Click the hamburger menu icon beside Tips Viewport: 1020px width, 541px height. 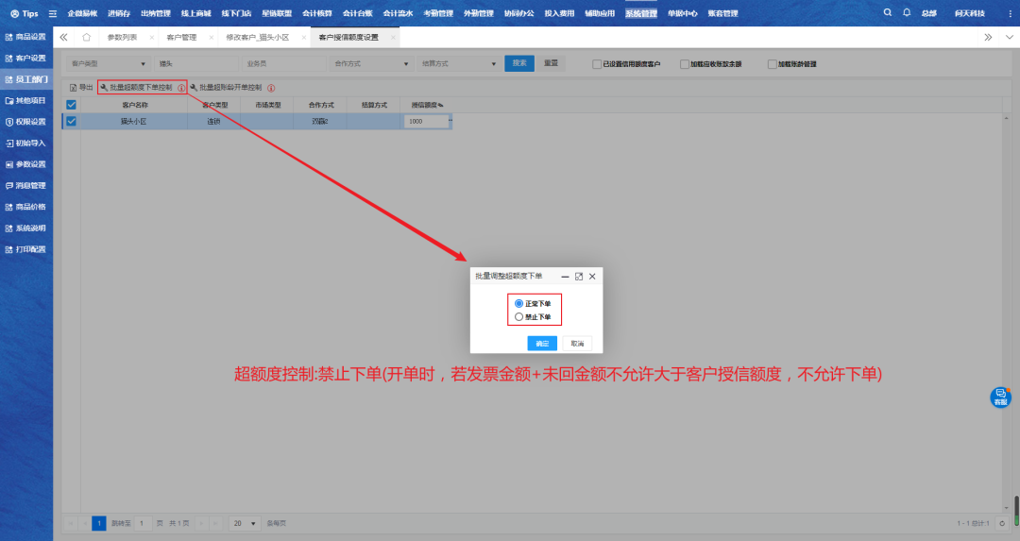53,14
